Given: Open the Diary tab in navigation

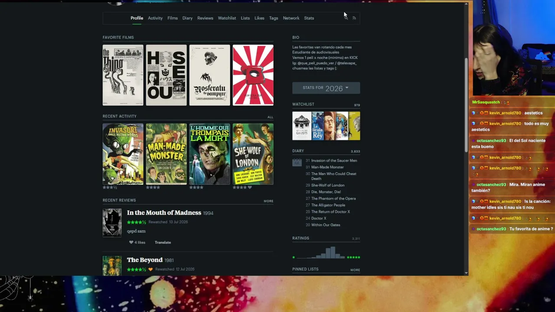Looking at the screenshot, I should tap(187, 18).
